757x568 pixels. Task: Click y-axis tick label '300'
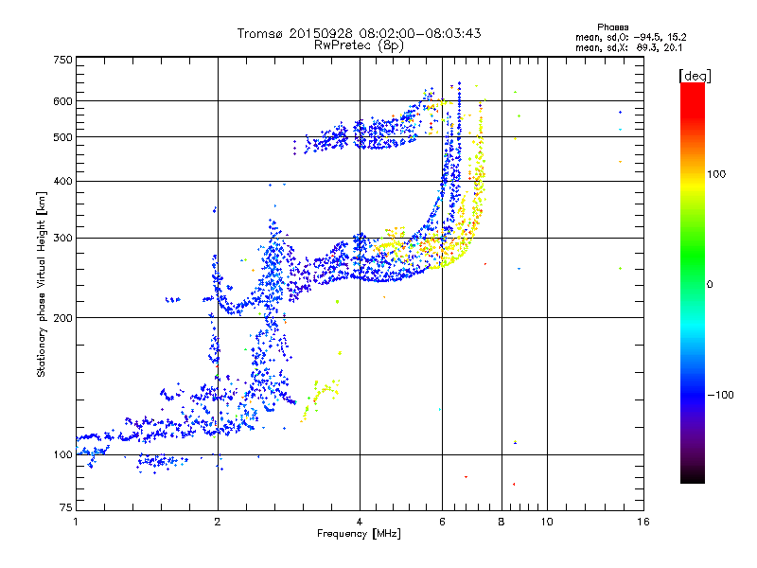coord(62,239)
